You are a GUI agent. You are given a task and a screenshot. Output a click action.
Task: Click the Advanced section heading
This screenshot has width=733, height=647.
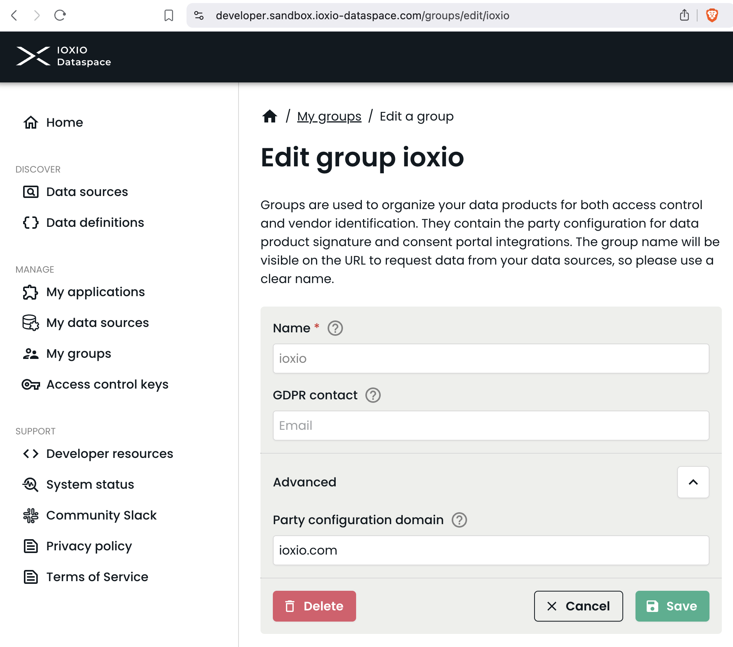[x=304, y=482]
